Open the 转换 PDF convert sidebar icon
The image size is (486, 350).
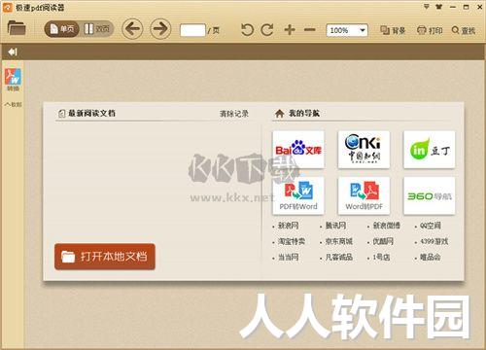click(x=13, y=80)
